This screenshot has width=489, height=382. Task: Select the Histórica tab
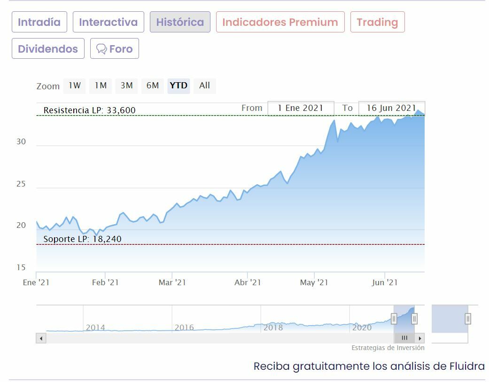coord(180,22)
